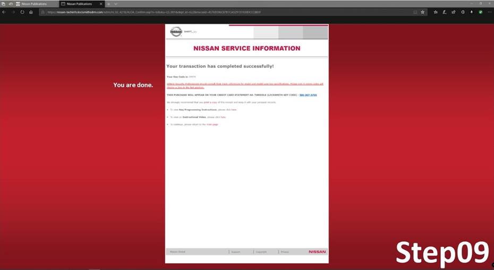Screen dimensions: 494x270
Task: Open reading view icon in address bar
Action: 415,12
